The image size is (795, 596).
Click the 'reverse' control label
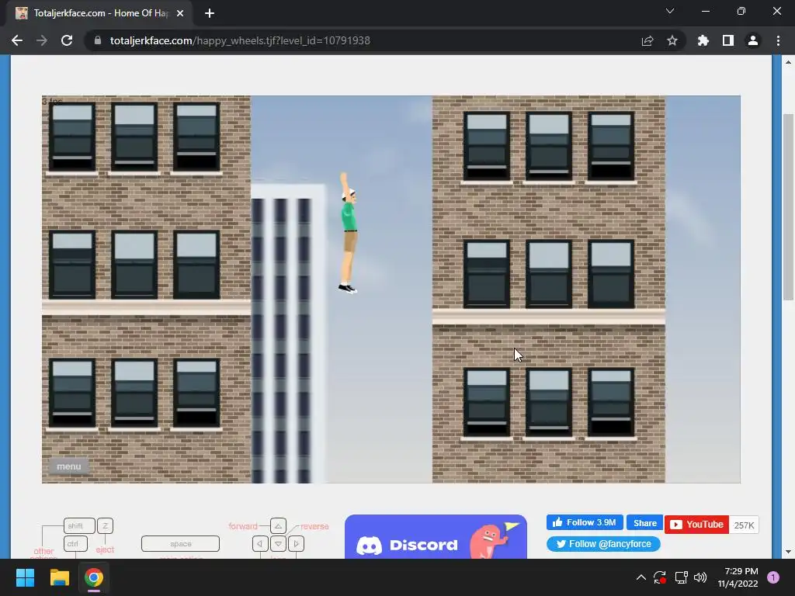tap(314, 526)
